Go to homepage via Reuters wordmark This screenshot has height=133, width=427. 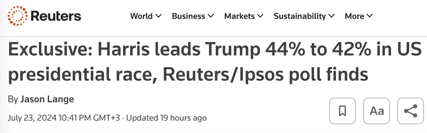pos(56,16)
